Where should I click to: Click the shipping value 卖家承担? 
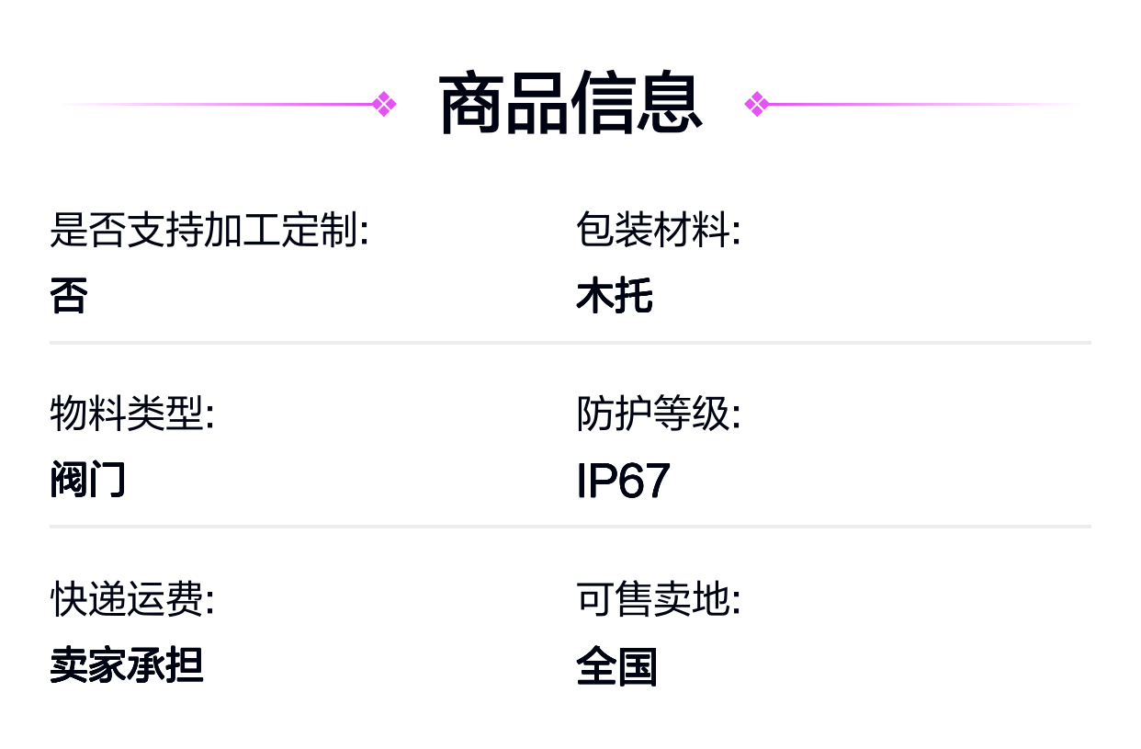click(x=127, y=666)
